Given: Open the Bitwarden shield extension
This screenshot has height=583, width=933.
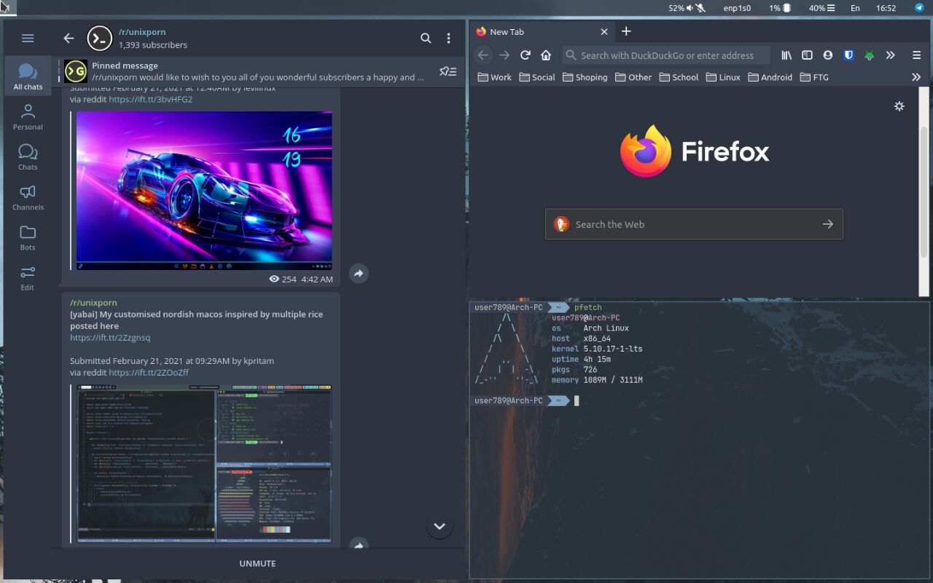Looking at the screenshot, I should 848,55.
